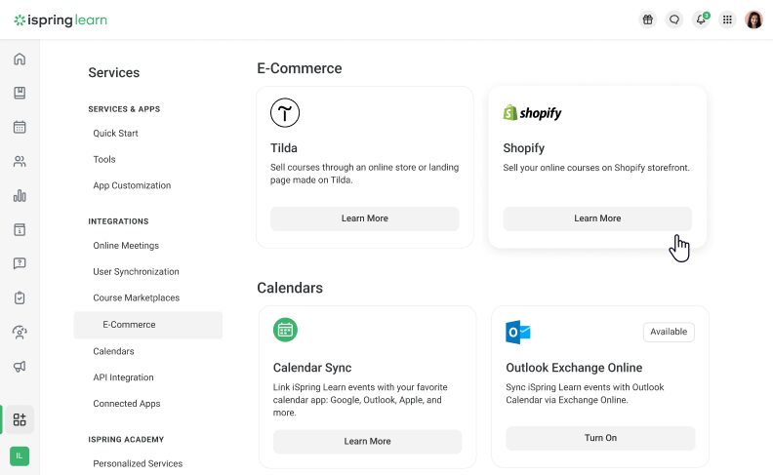This screenshot has height=475, width=773.
Task: Click Learn More on Tilda card
Action: click(364, 218)
